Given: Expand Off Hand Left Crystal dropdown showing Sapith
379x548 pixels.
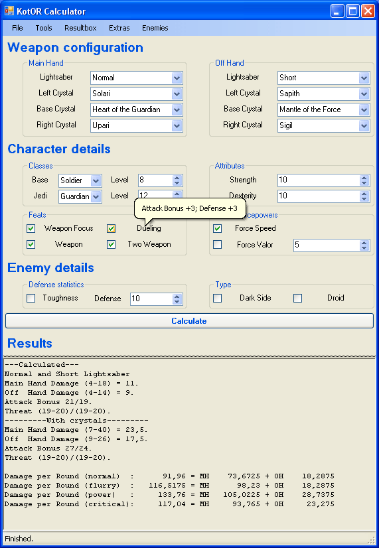Looking at the screenshot, I should pos(364,94).
